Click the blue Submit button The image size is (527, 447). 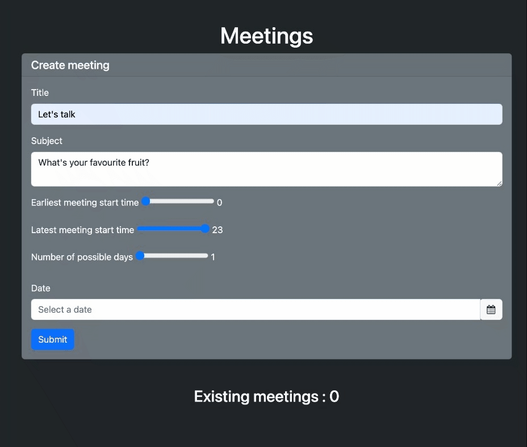point(52,339)
